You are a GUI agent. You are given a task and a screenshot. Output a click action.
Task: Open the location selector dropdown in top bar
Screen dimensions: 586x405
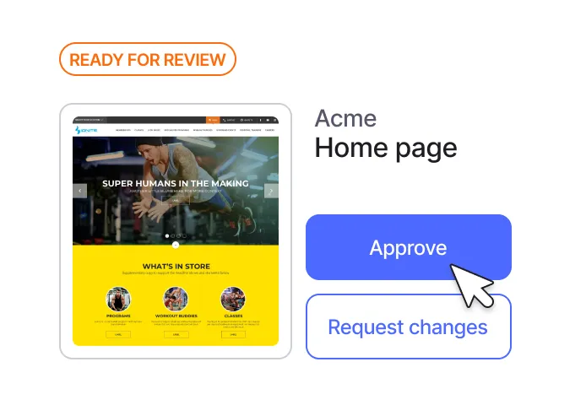click(89, 120)
